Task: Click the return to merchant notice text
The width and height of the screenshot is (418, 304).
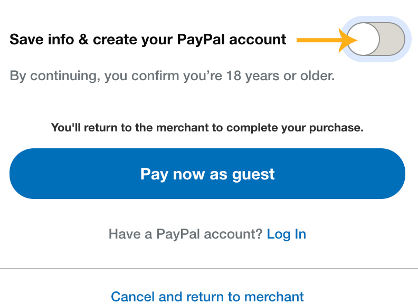Action: pos(207,127)
